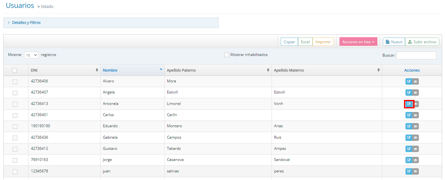This screenshot has width=445, height=180.
Task: Disable user Angela with the eye-slash icon
Action: point(415,93)
